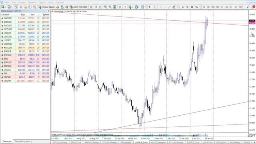This screenshot has width=256, height=144.
Task: Switch chart to candlesticks type
Action: click(96, 7)
